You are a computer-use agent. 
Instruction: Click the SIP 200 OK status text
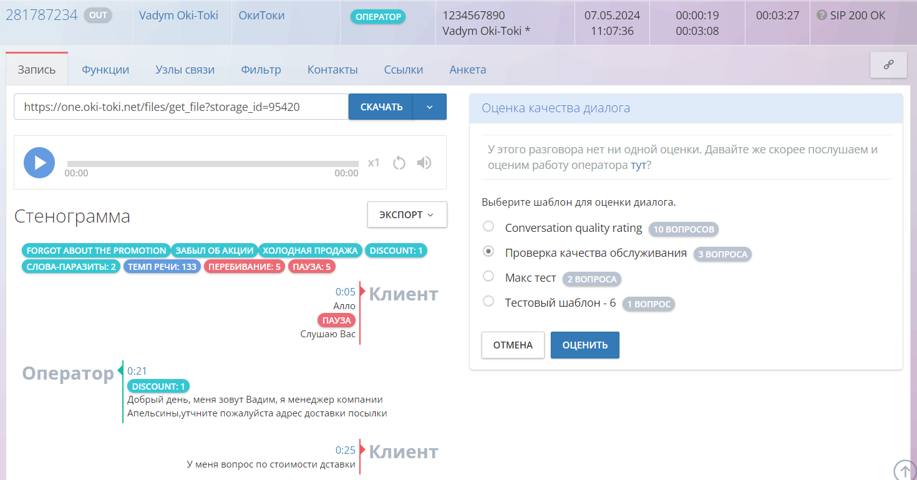click(858, 16)
